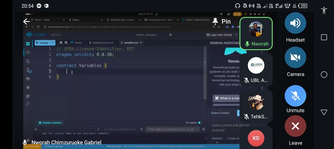Clear the terminal with circle-slash icon
The width and height of the screenshot is (334, 149).
pos(204,129)
